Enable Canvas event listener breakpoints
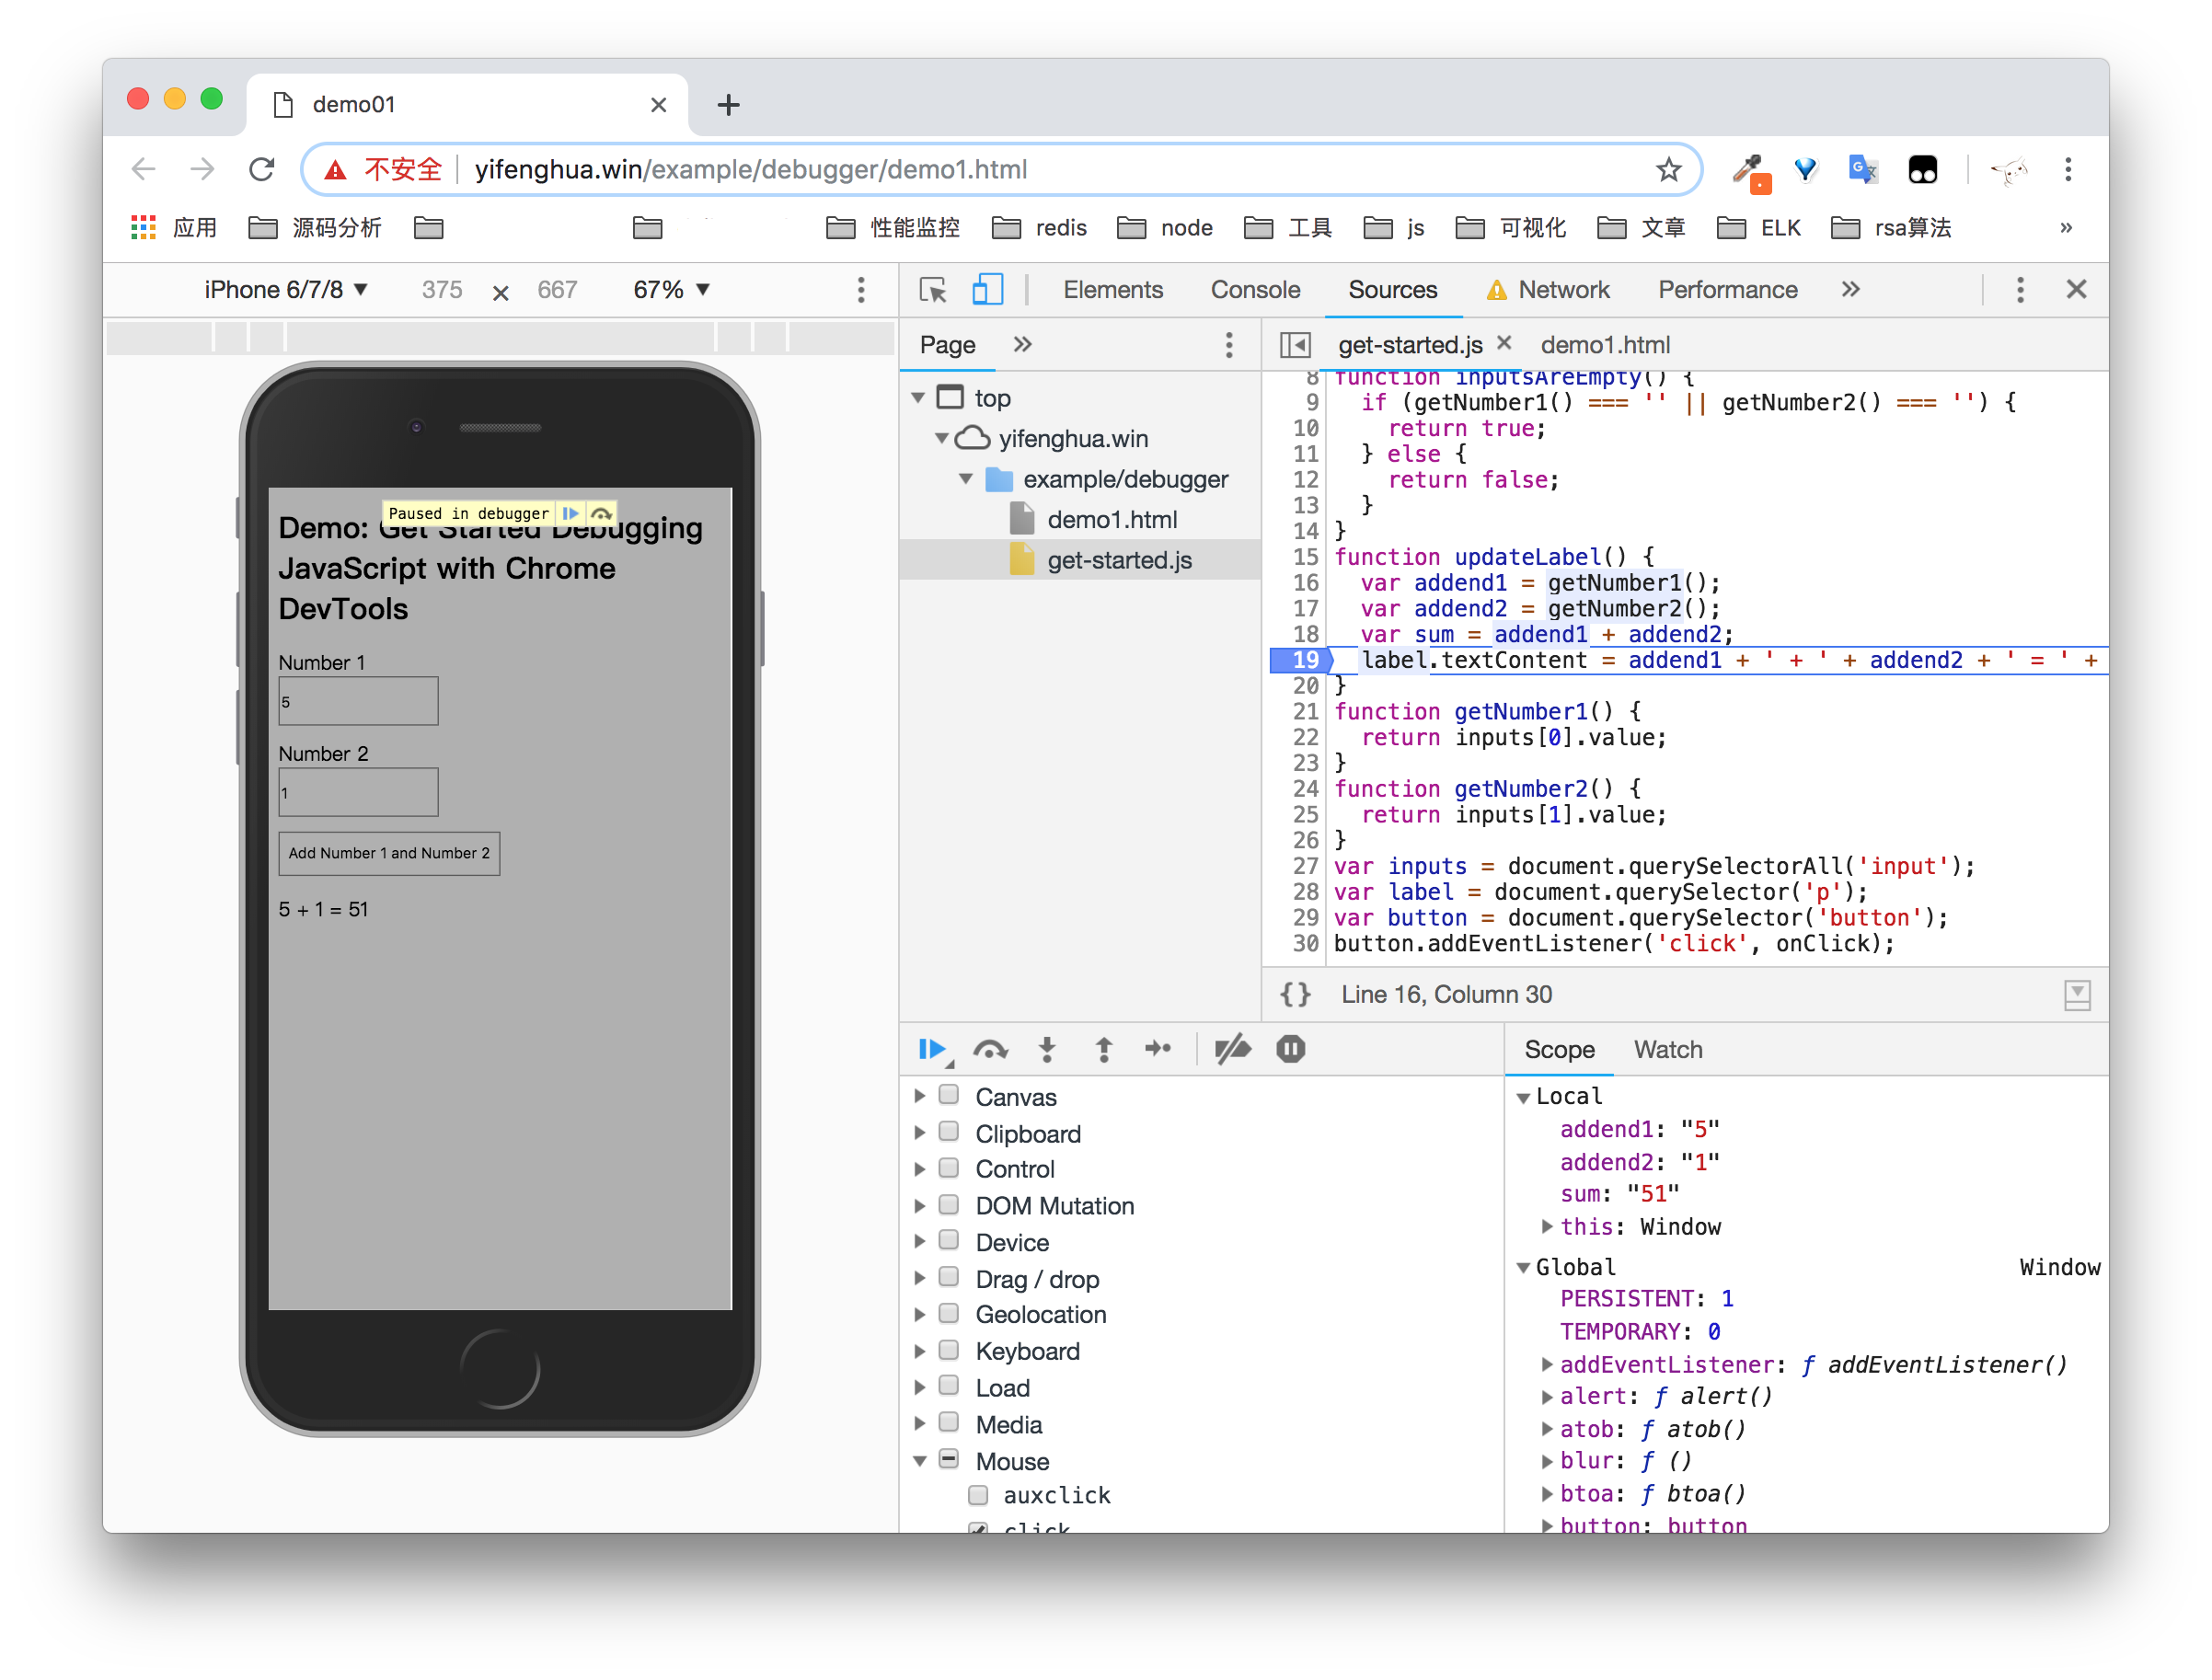The width and height of the screenshot is (2212, 1680). 949,1094
